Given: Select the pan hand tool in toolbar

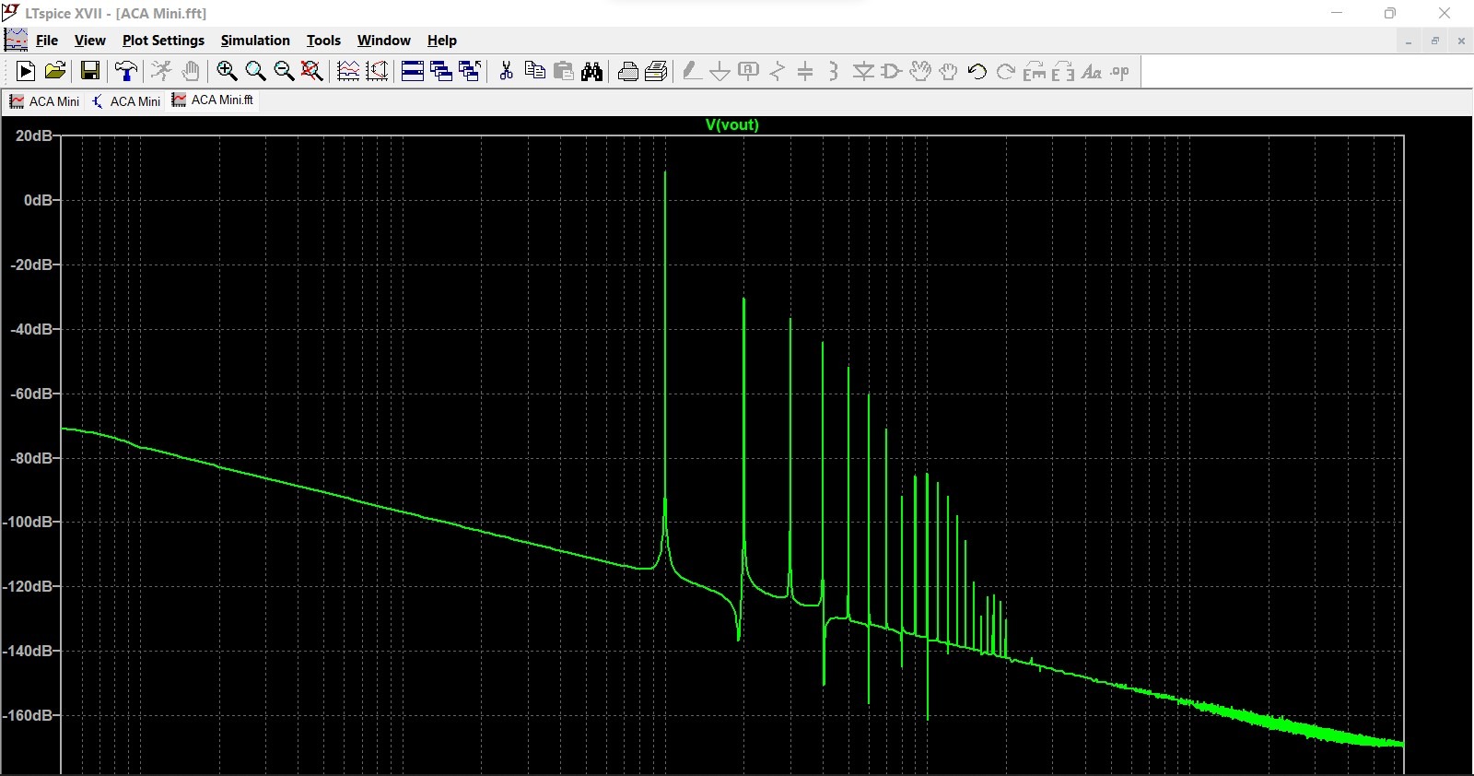Looking at the screenshot, I should pyautogui.click(x=191, y=71).
